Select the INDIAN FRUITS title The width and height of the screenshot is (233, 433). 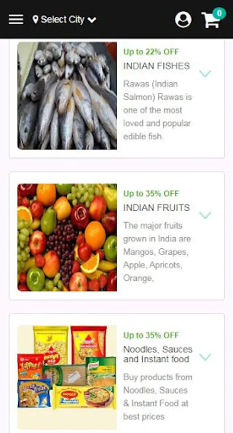pyautogui.click(x=156, y=208)
